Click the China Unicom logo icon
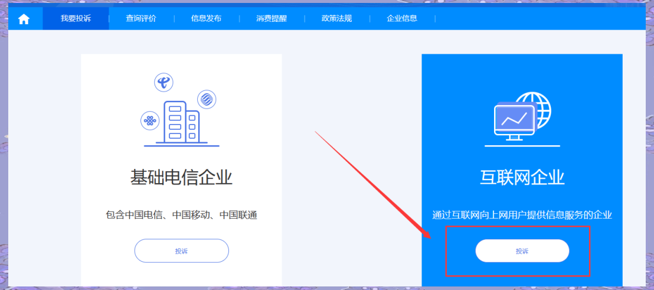 (x=150, y=121)
